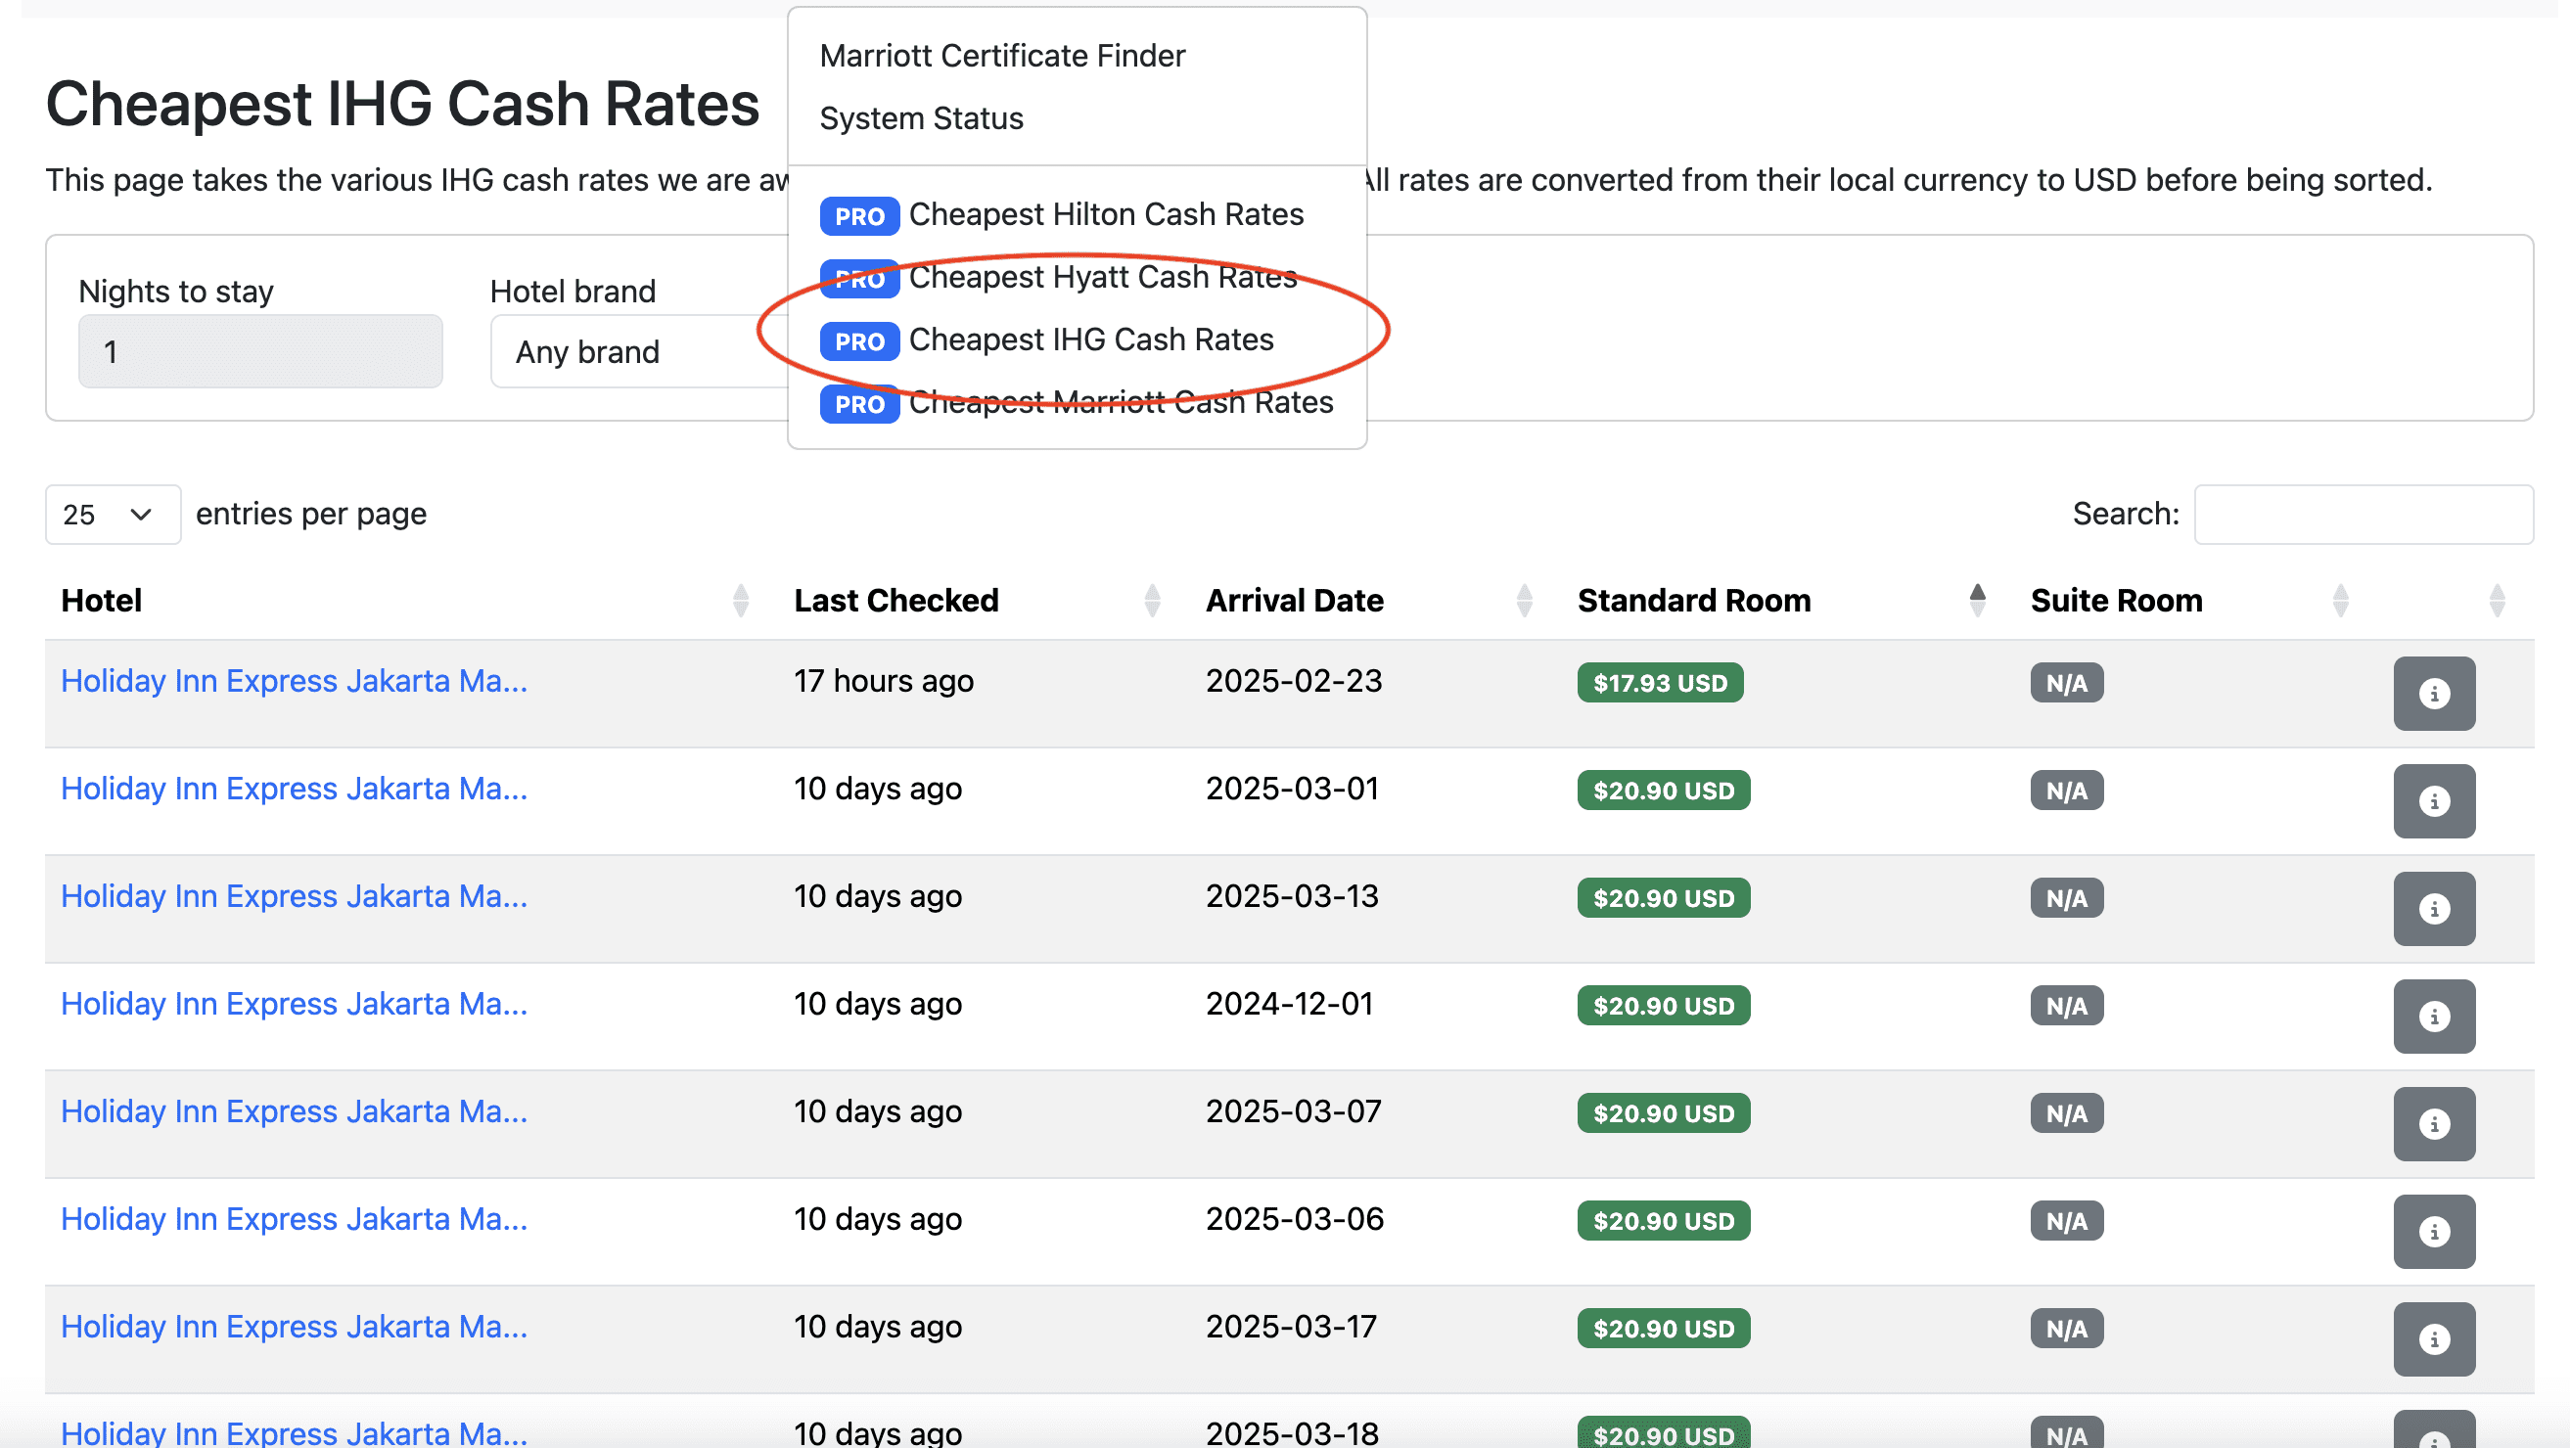The image size is (2570, 1448).
Task: Click the Cheapest IHG Cash Rates page heading
Action: 402,105
